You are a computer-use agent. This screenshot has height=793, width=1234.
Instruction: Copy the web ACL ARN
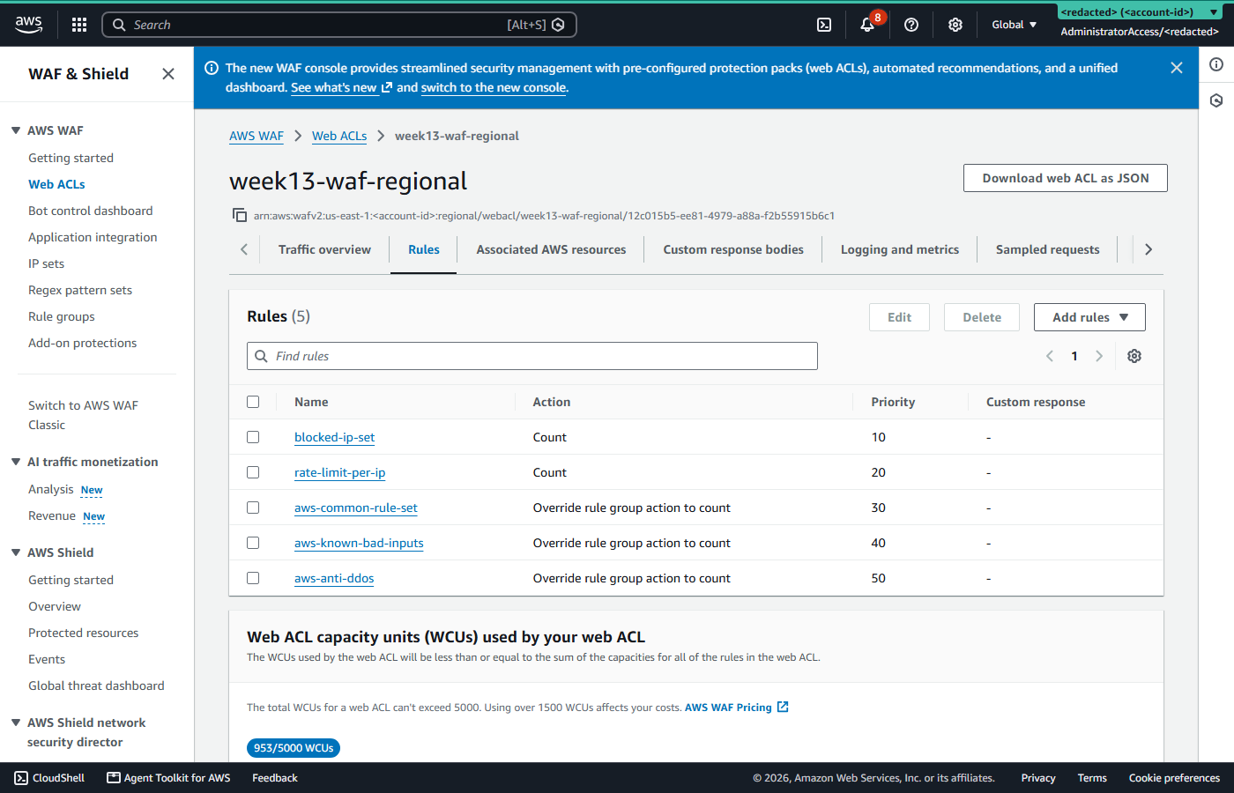click(x=239, y=215)
